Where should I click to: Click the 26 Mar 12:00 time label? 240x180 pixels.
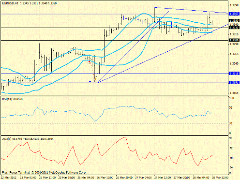(x=105, y=178)
